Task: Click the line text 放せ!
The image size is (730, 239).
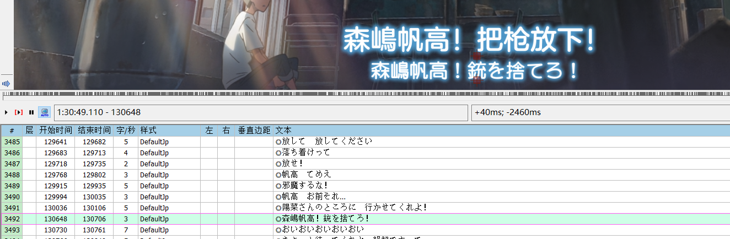Action: click(293, 164)
